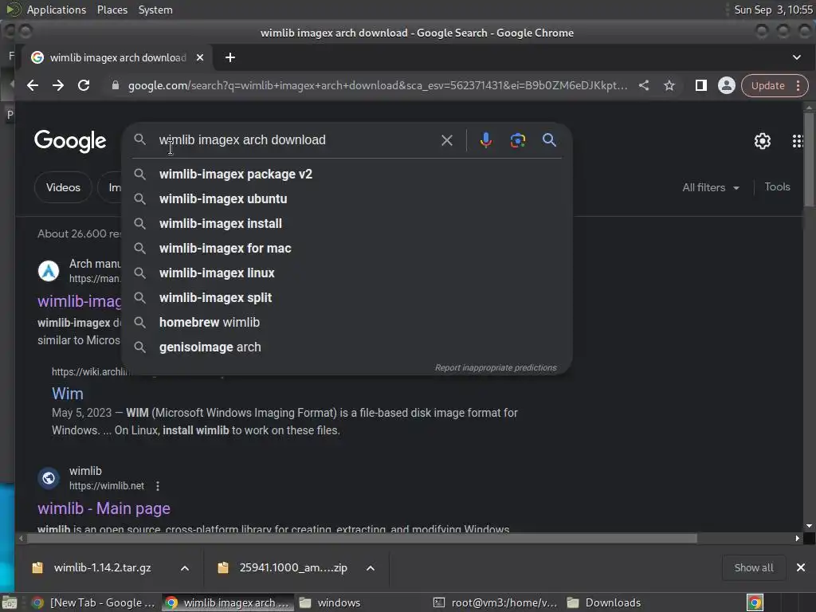816x612 pixels.
Task: Click the vertical page scrollbar
Action: [x=809, y=159]
